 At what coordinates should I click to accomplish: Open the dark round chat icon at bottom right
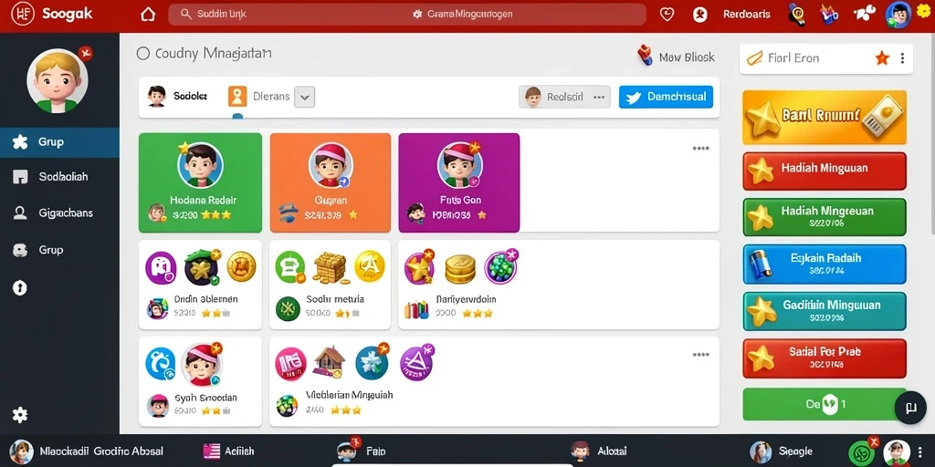click(910, 408)
